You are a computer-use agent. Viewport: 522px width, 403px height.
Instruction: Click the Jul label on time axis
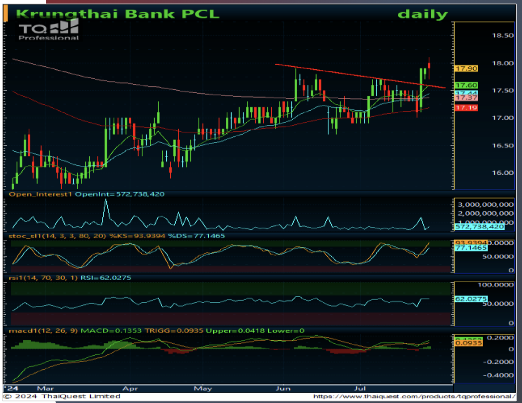(360, 388)
